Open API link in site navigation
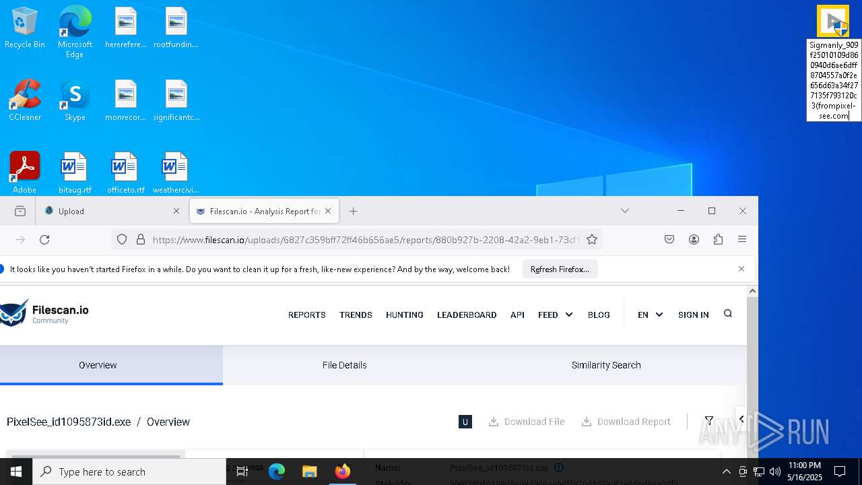This screenshot has height=485, width=862. [x=517, y=315]
